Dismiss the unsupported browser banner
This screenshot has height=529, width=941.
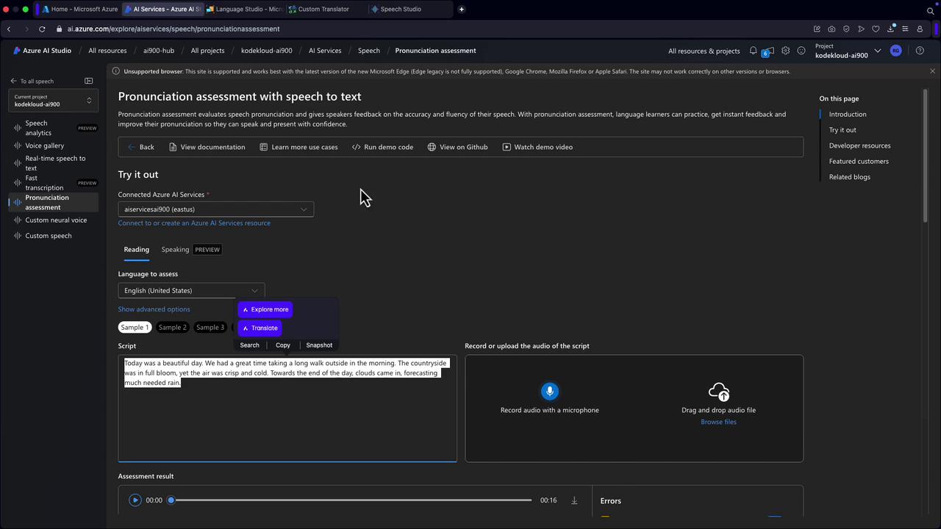(932, 71)
